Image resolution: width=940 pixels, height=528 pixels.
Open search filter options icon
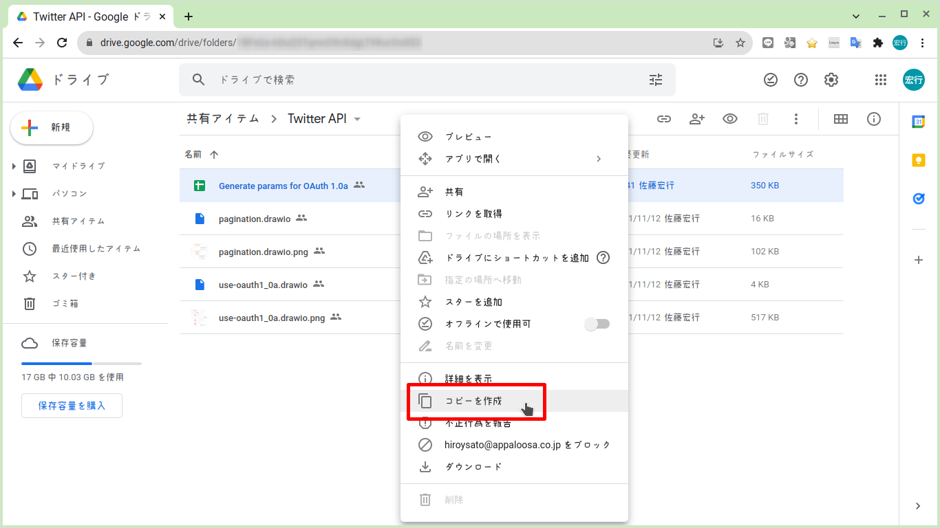[x=655, y=80]
